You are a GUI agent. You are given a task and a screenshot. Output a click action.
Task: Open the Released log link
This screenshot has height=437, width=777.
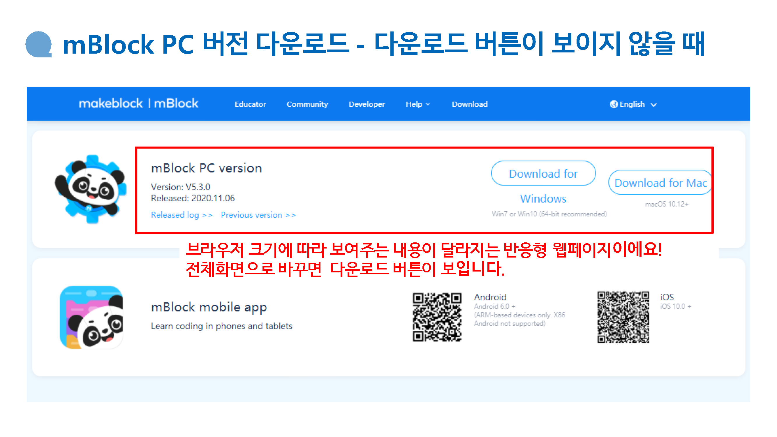182,215
